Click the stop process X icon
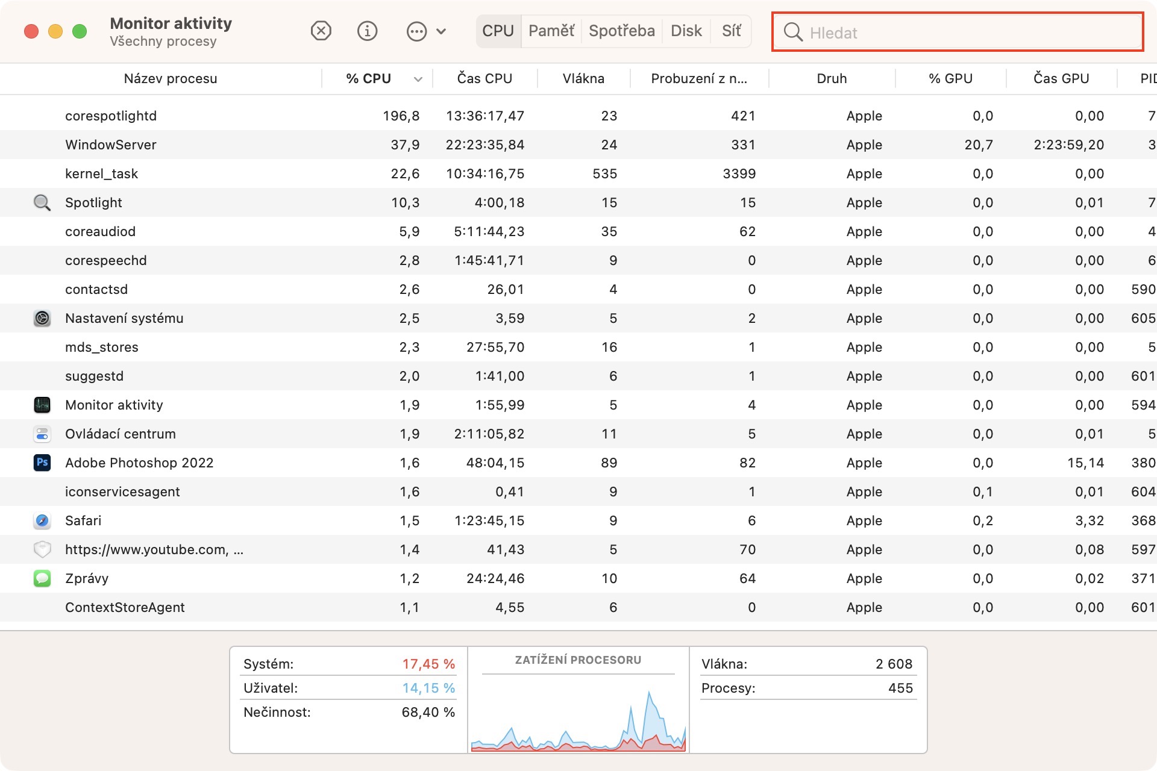Image resolution: width=1157 pixels, height=771 pixels. click(x=321, y=31)
